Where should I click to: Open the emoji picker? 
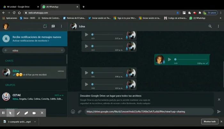(x=73, y=112)
